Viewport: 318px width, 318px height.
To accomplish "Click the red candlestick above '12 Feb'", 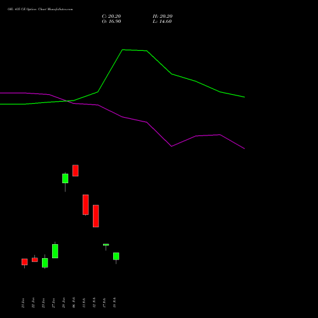I will point(96,216).
